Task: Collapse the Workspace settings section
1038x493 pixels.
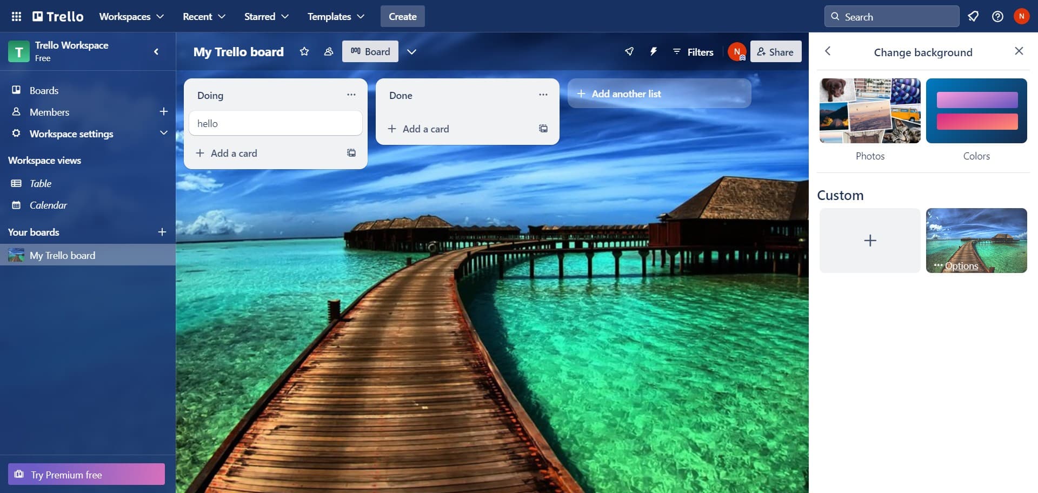Action: (x=164, y=133)
